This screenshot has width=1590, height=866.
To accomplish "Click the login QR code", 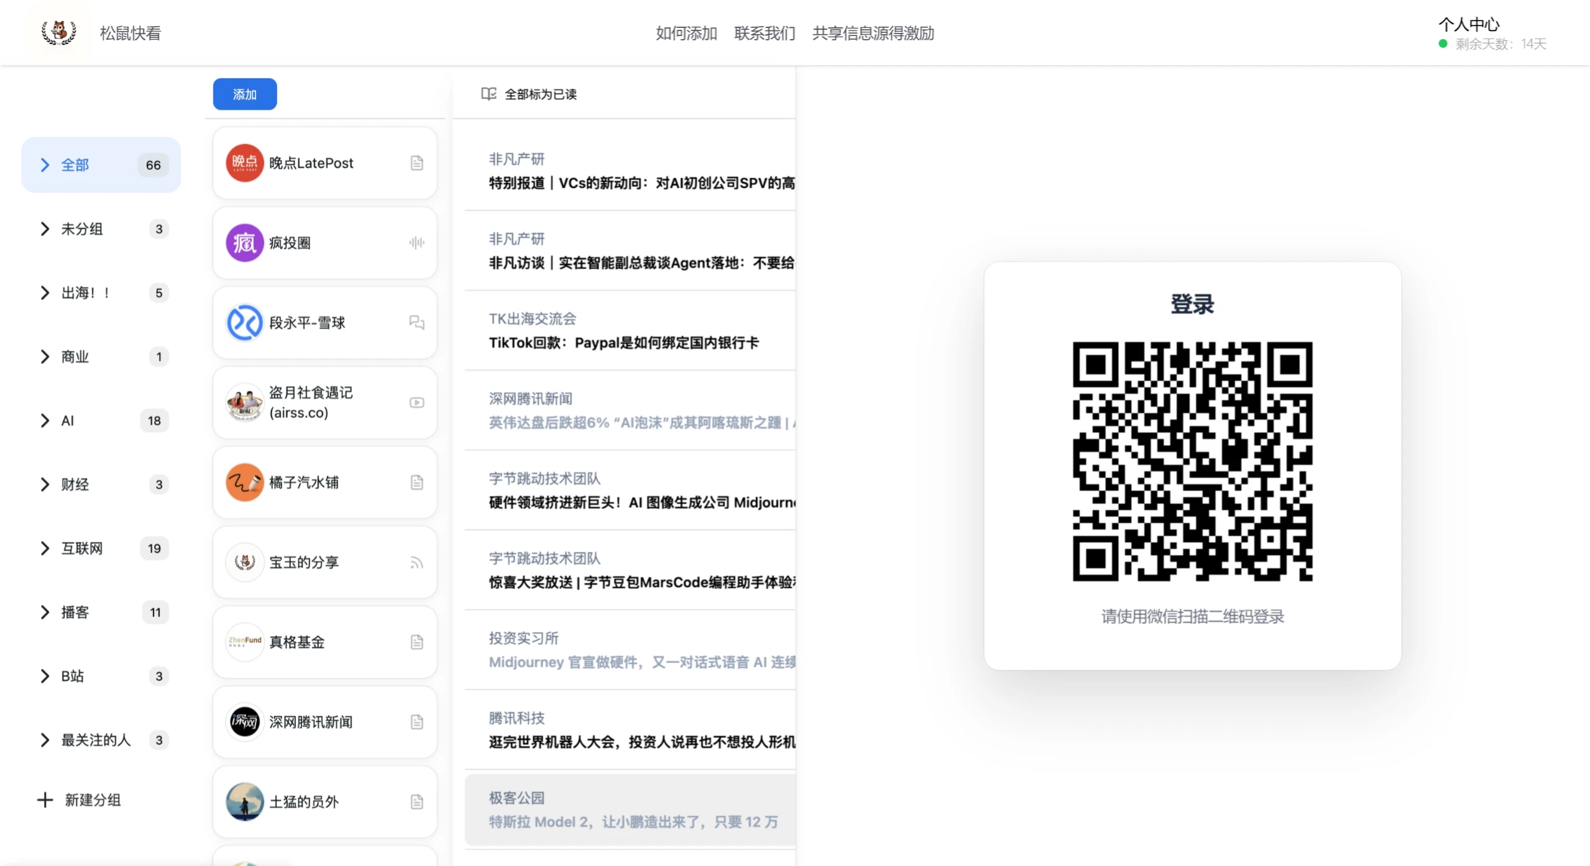I will tap(1192, 461).
